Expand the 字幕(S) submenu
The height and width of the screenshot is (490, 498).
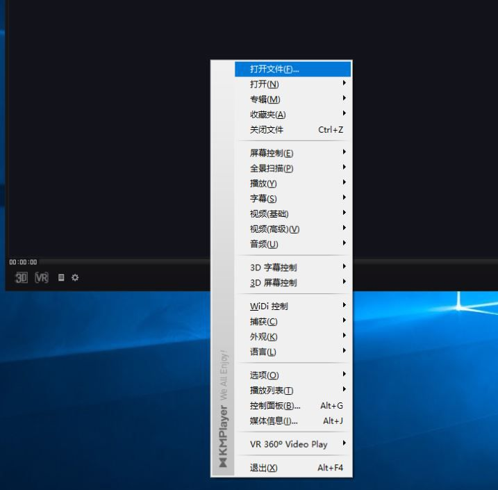click(263, 199)
